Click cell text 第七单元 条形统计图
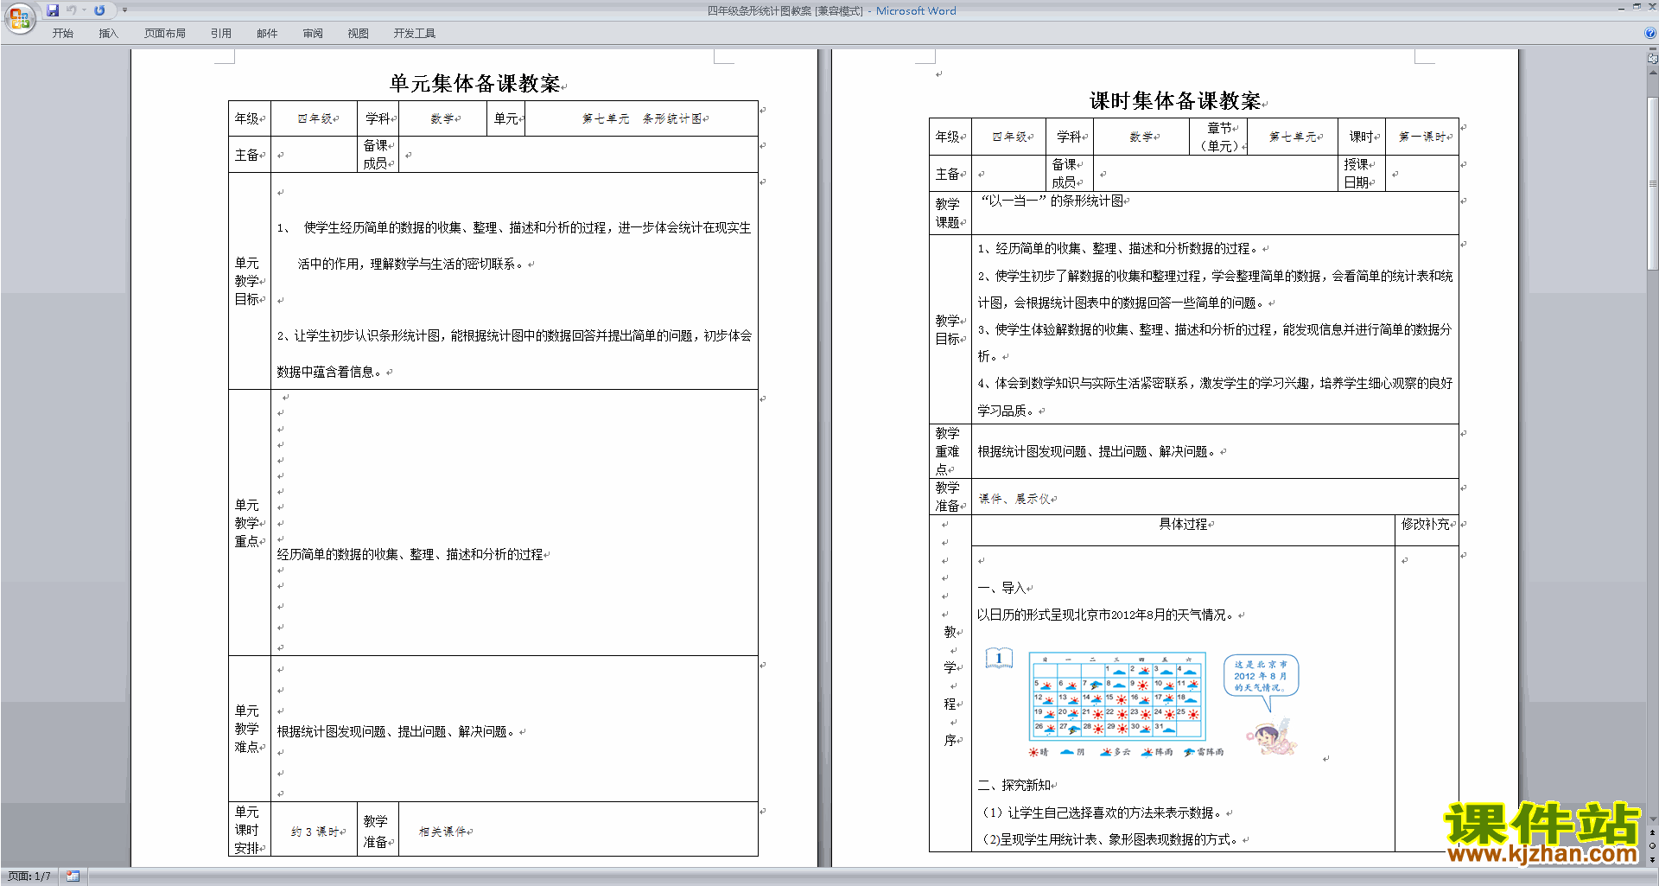Screen dimensions: 1659x886 (642, 119)
